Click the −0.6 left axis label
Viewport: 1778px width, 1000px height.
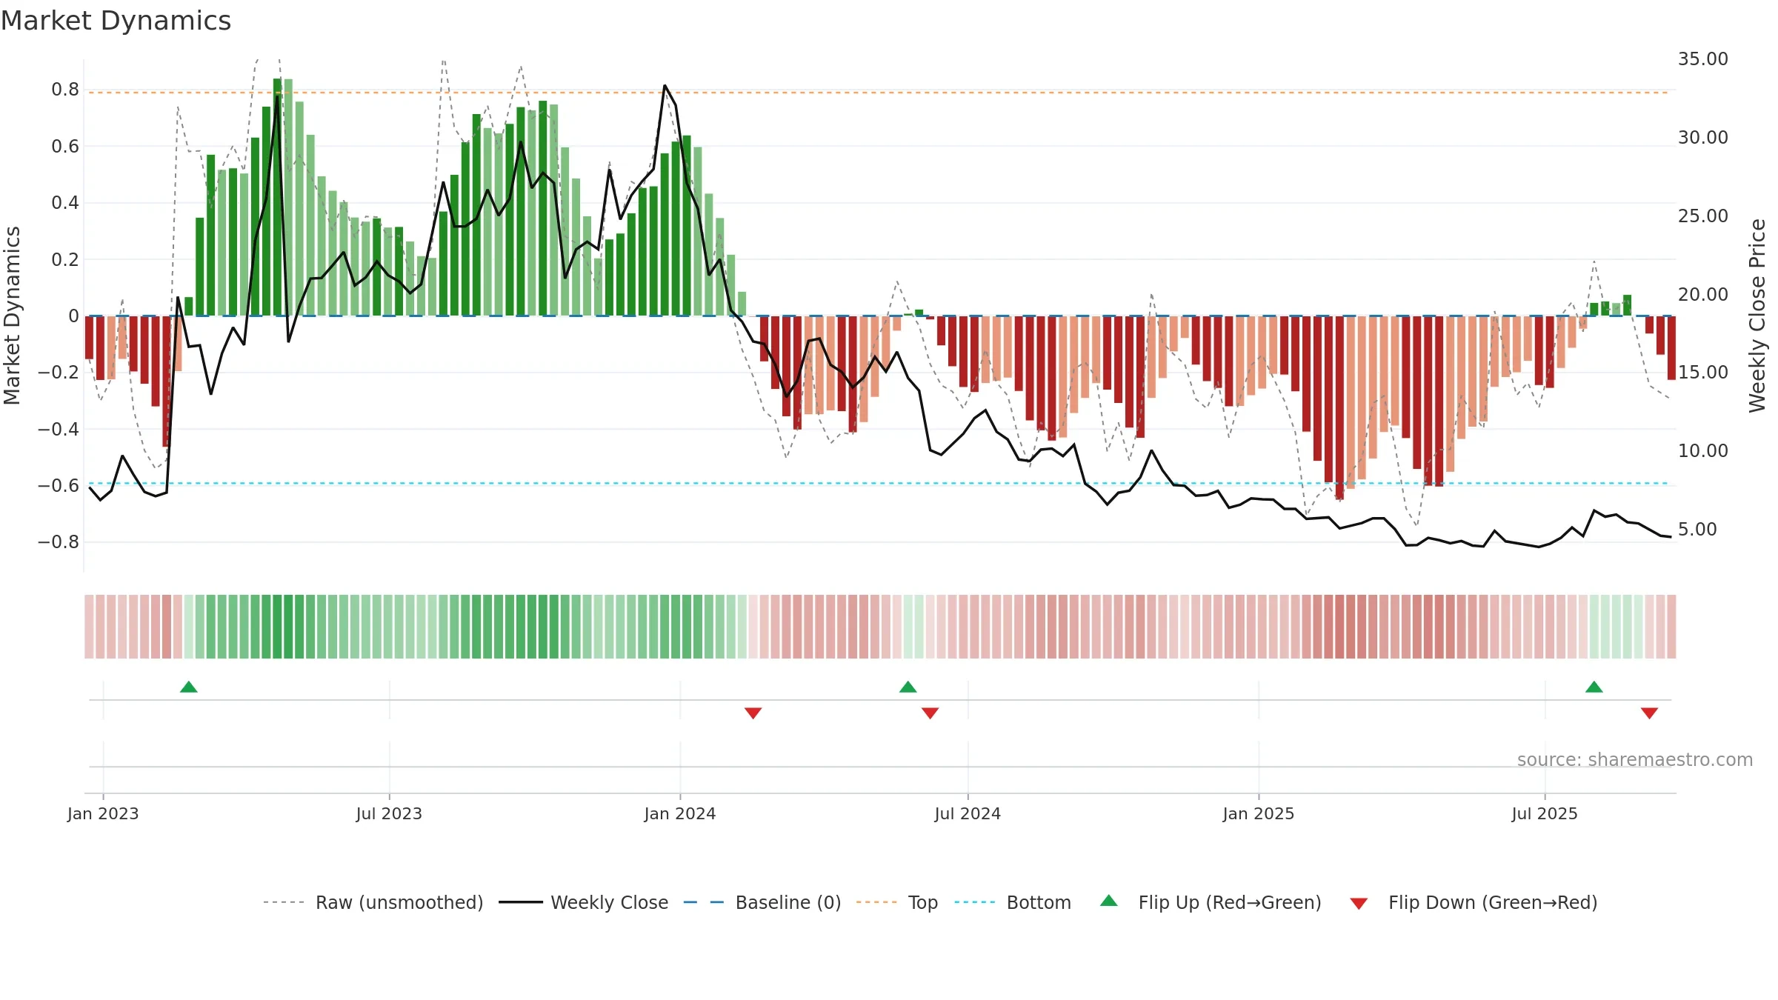pos(59,486)
